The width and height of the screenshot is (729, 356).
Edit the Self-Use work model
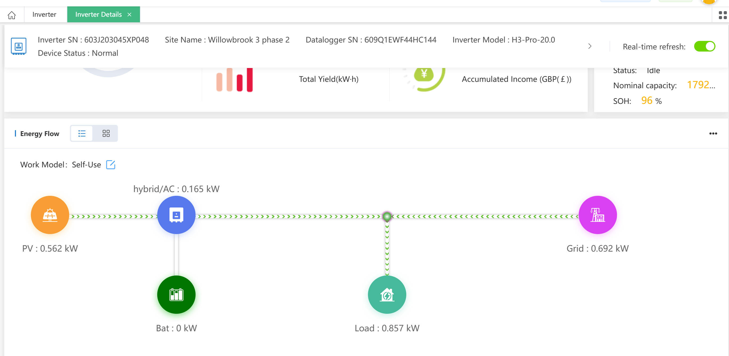click(110, 164)
